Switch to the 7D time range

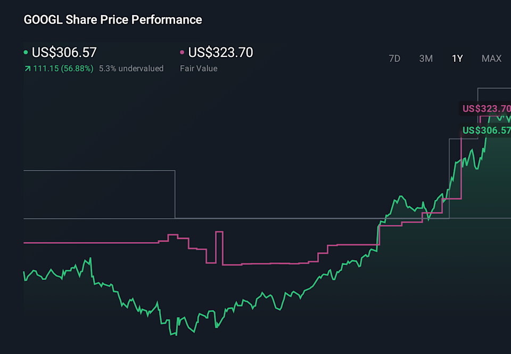394,59
